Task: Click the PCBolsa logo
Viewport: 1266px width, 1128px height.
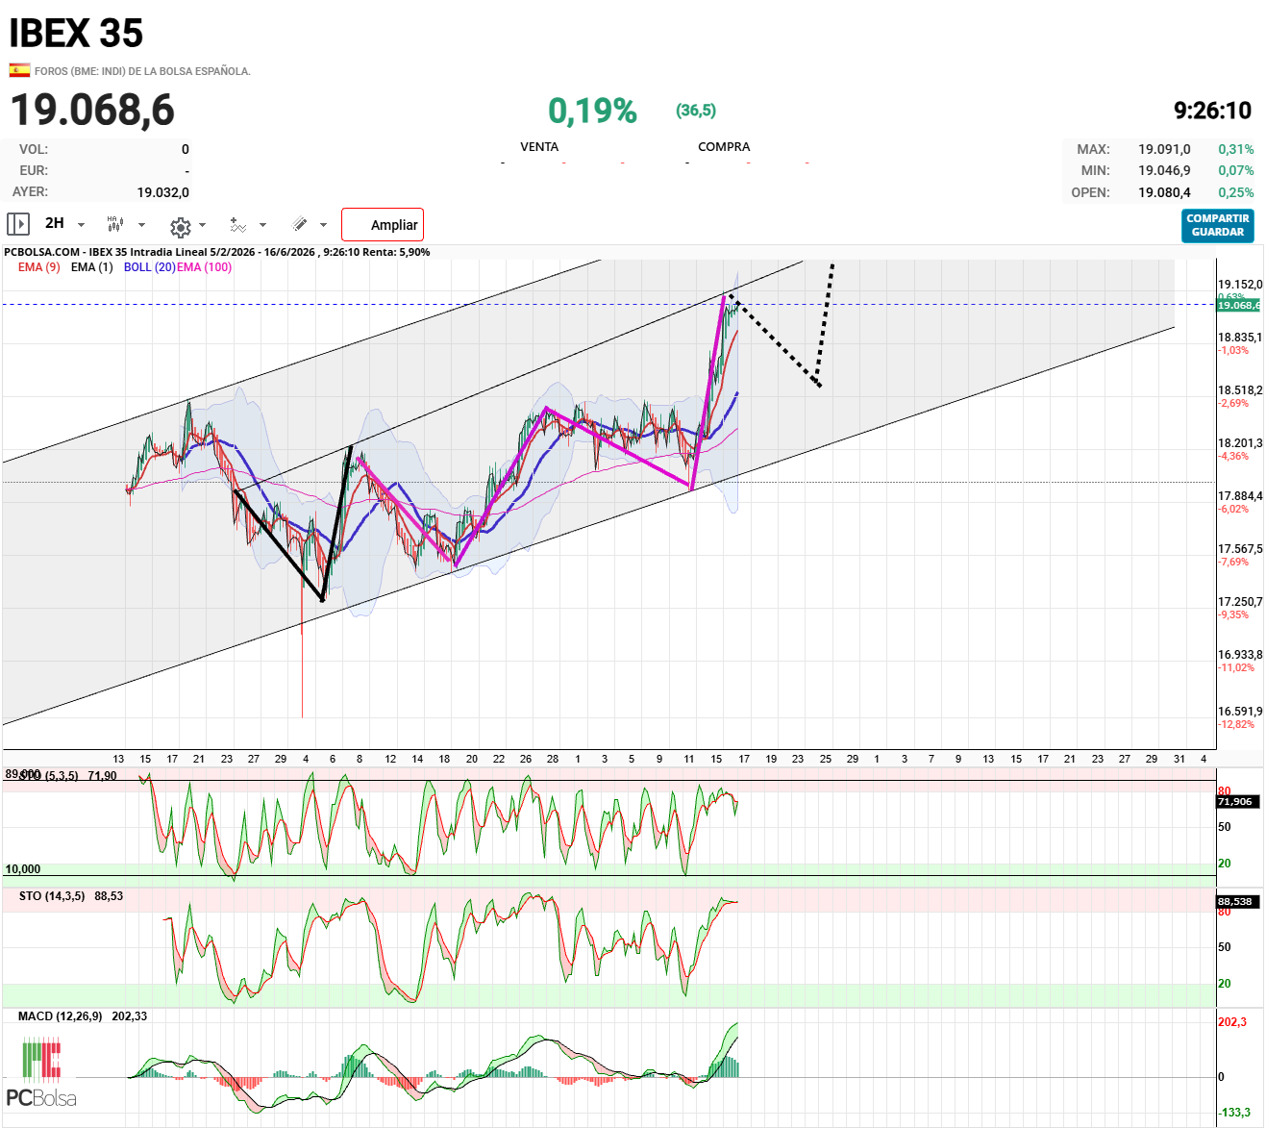Action: (x=41, y=1073)
